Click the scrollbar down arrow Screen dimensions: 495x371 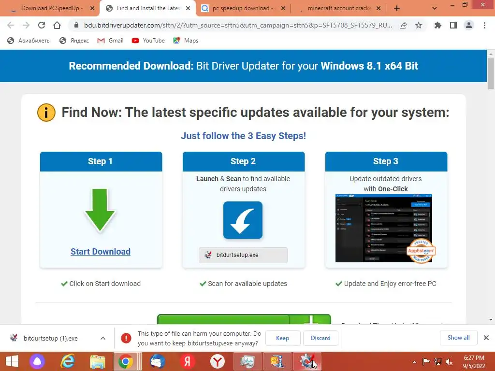[491, 320]
